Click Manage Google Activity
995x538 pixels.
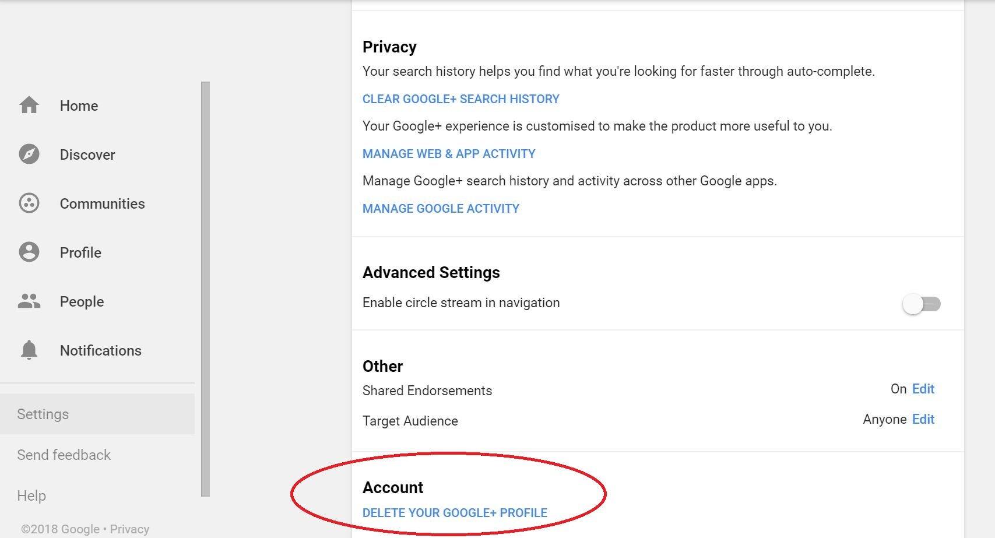pyautogui.click(x=441, y=208)
